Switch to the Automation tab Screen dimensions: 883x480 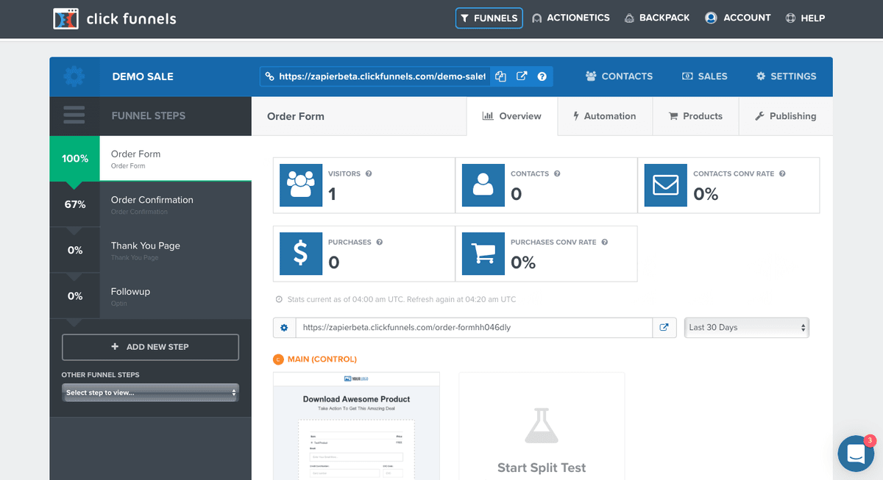[605, 116]
